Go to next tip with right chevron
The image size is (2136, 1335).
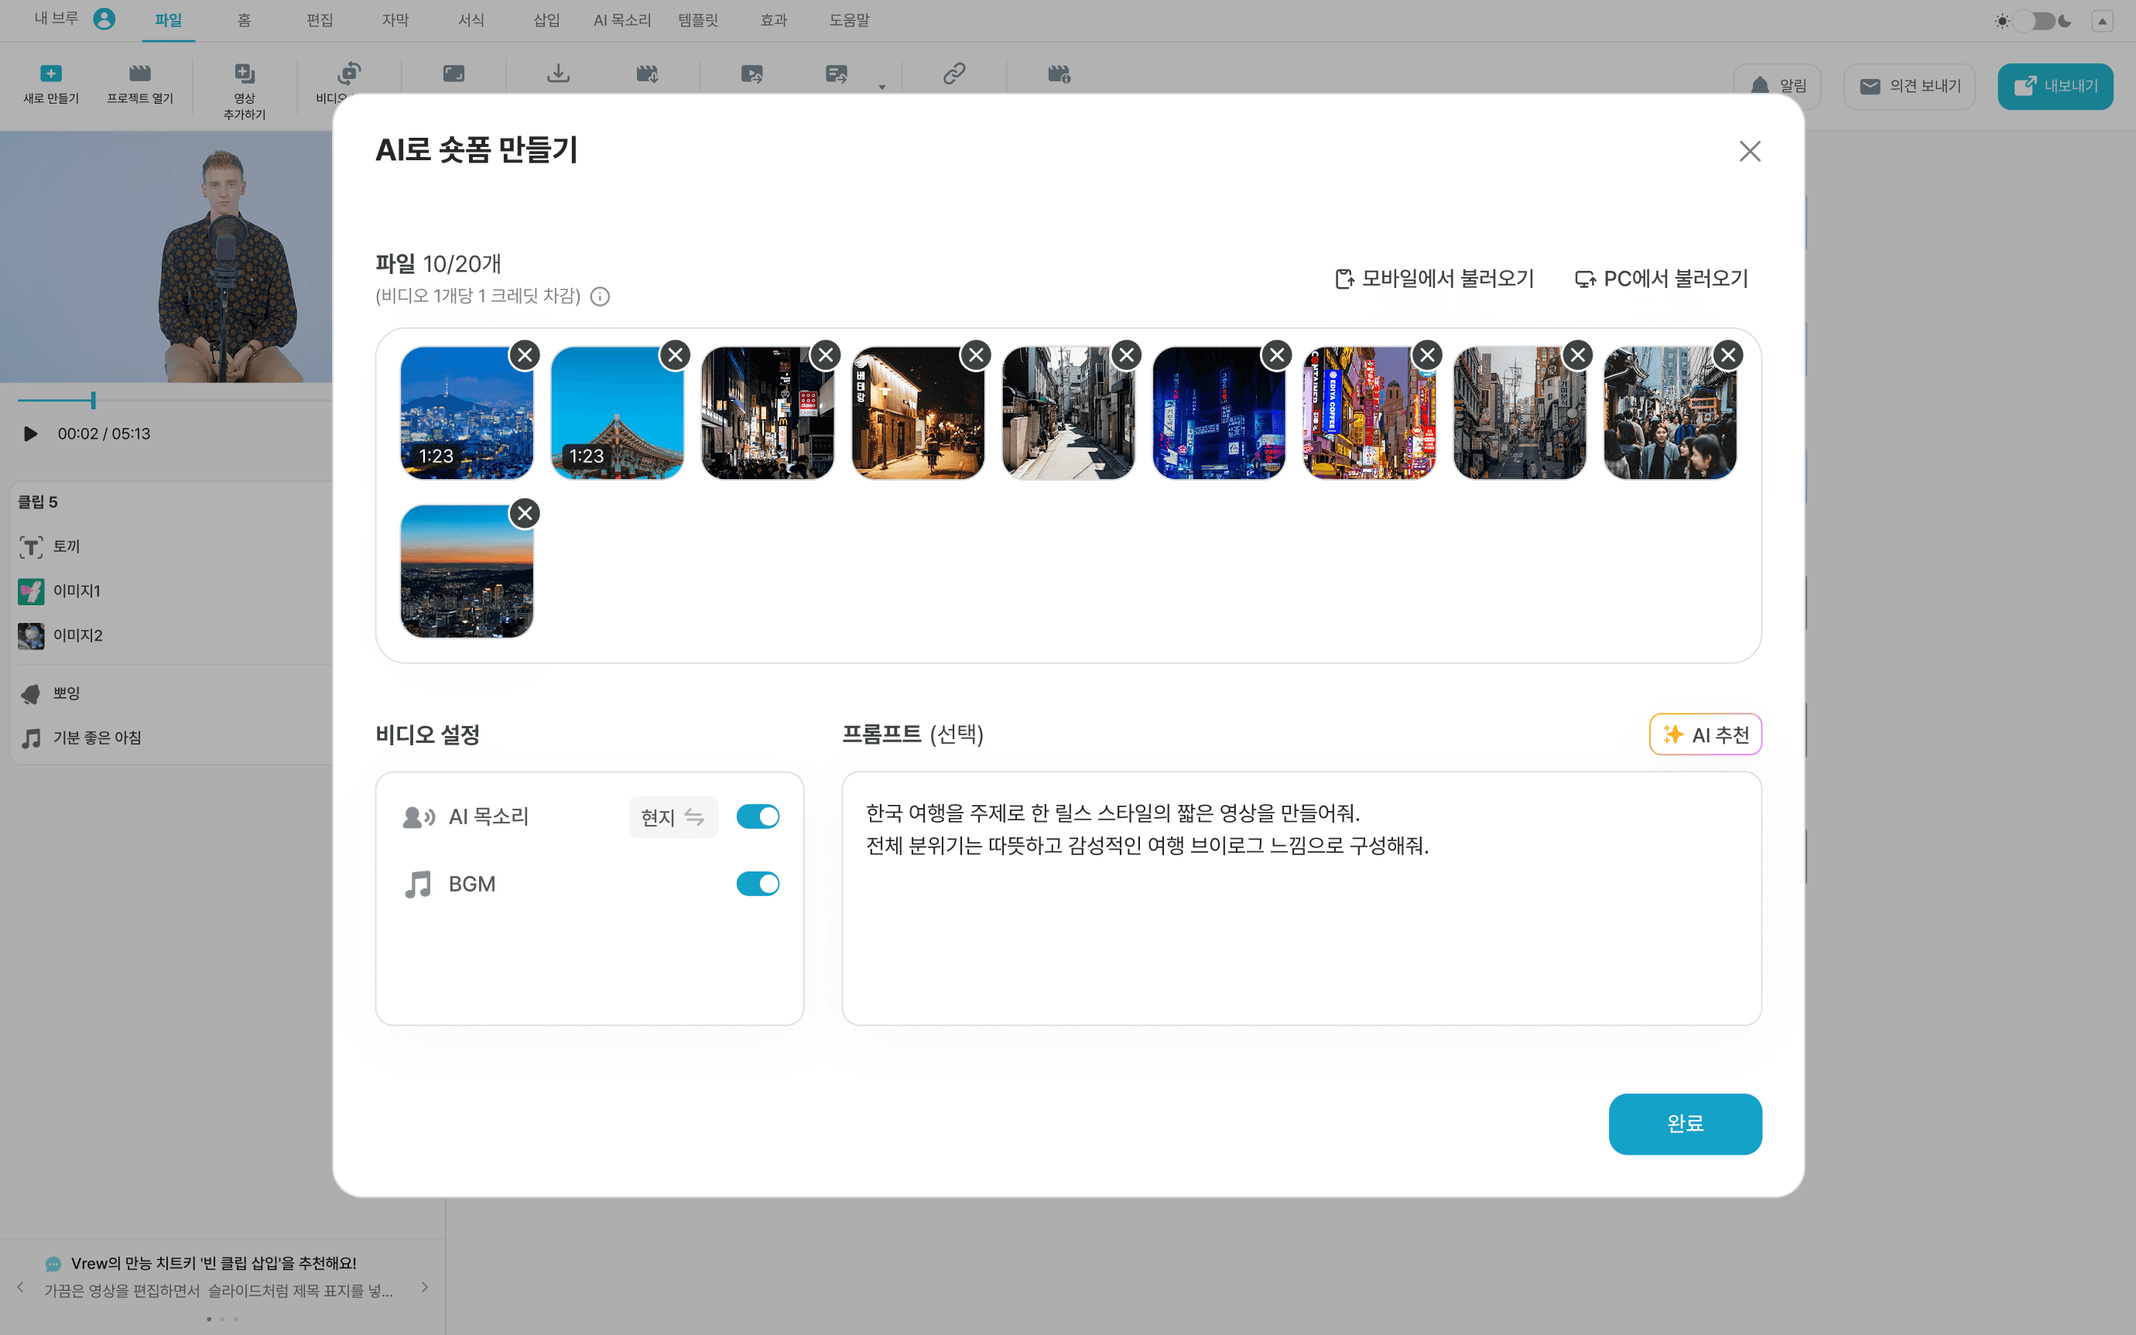(x=425, y=1287)
